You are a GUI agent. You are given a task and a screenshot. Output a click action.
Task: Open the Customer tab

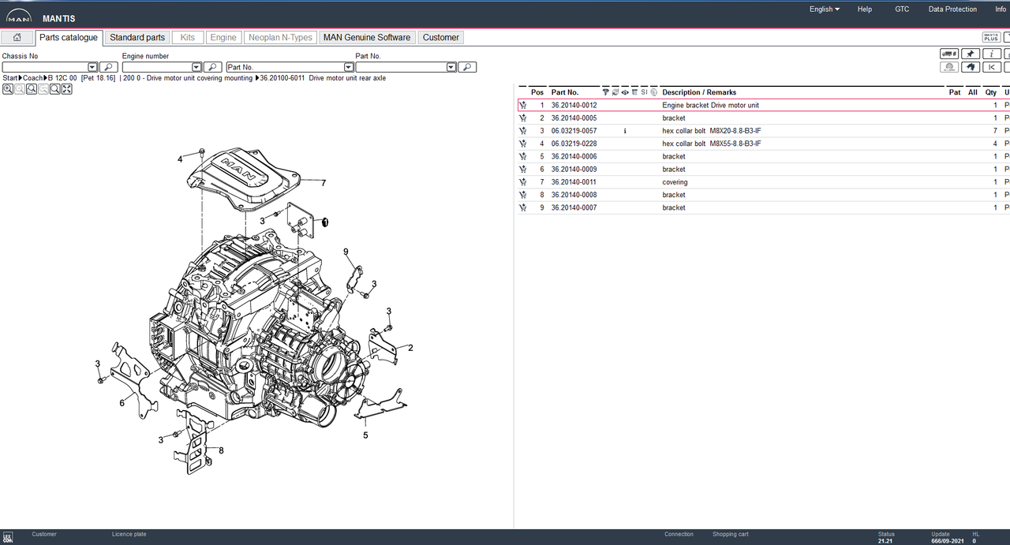pos(441,37)
